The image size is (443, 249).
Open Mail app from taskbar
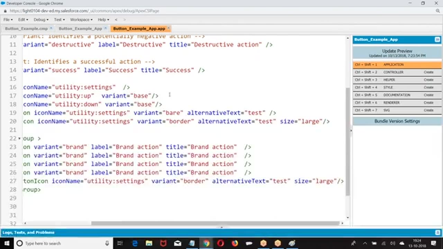[x=178, y=243]
